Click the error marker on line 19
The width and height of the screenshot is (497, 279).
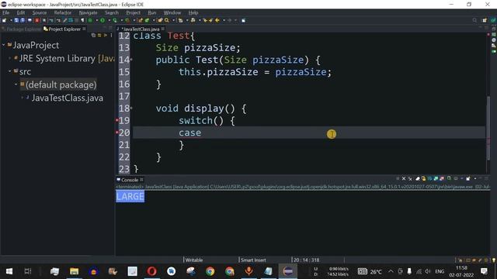pos(117,120)
